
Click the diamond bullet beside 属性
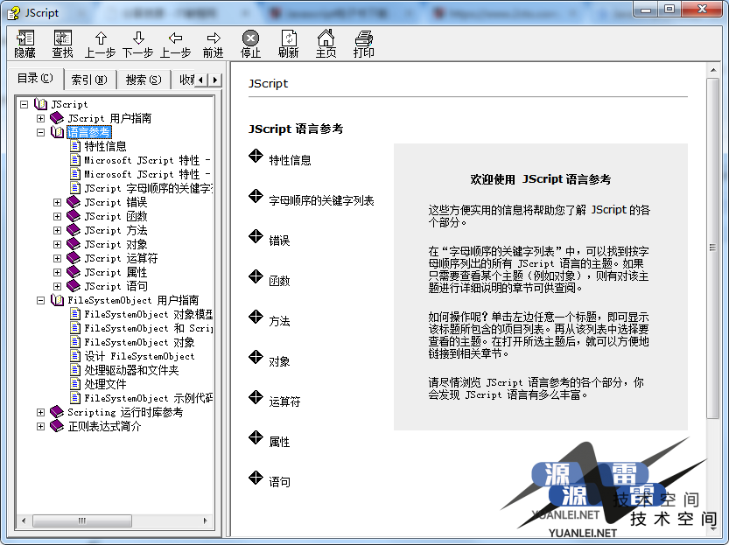tap(256, 437)
